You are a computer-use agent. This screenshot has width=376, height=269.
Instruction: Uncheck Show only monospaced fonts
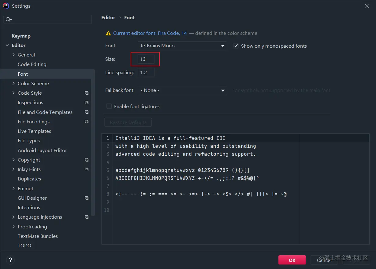(236, 46)
